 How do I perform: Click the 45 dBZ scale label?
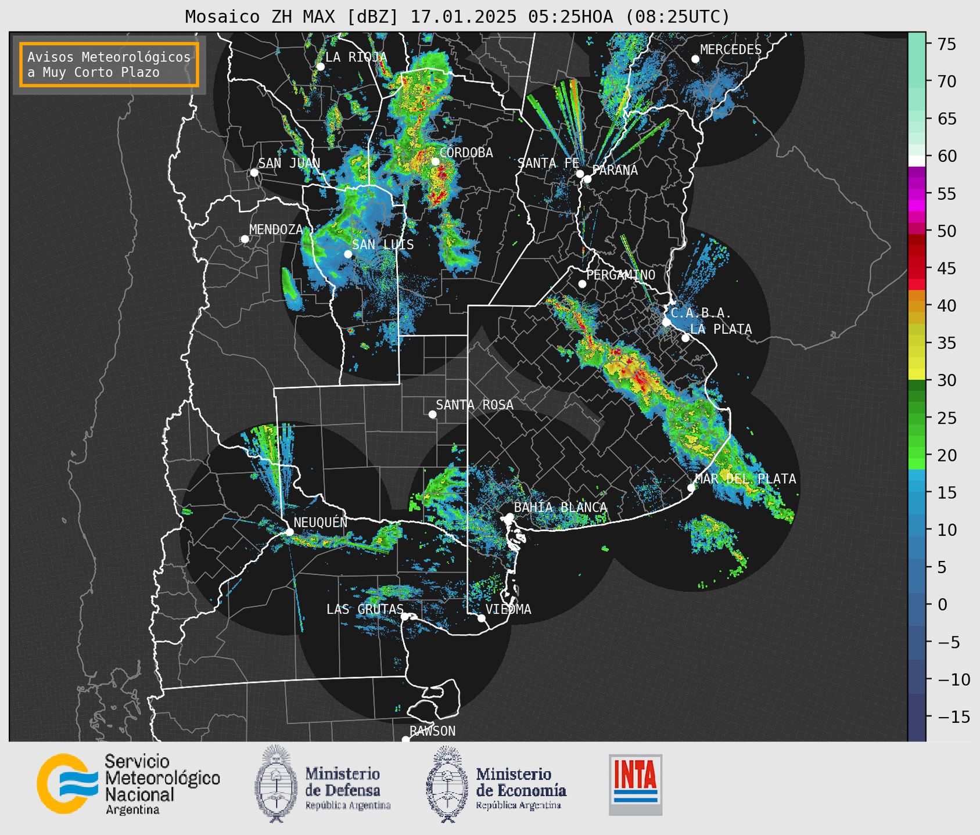(947, 268)
